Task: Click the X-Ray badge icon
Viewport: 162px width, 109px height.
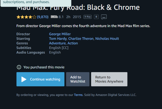Action: click(87, 17)
